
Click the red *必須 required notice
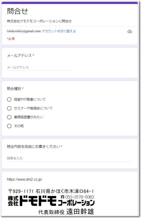11,38
